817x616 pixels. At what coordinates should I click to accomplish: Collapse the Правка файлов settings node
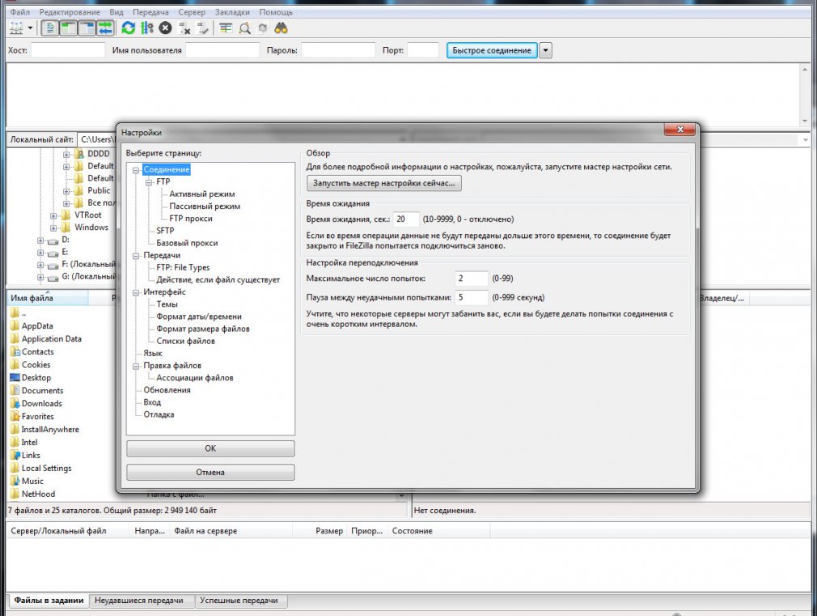coord(136,366)
